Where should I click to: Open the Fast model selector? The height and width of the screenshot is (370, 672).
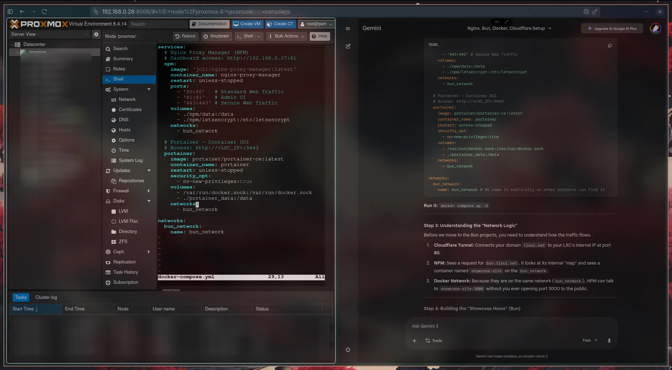(590, 341)
